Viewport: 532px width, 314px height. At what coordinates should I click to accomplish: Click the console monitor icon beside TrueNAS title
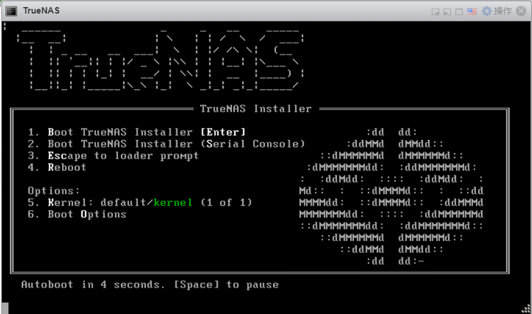(x=11, y=11)
